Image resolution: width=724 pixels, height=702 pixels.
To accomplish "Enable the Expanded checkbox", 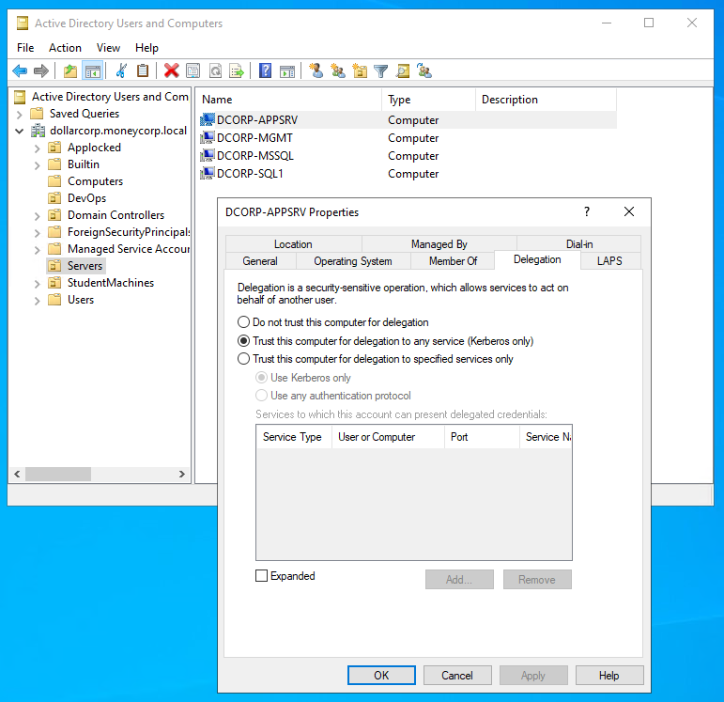I will tap(262, 576).
